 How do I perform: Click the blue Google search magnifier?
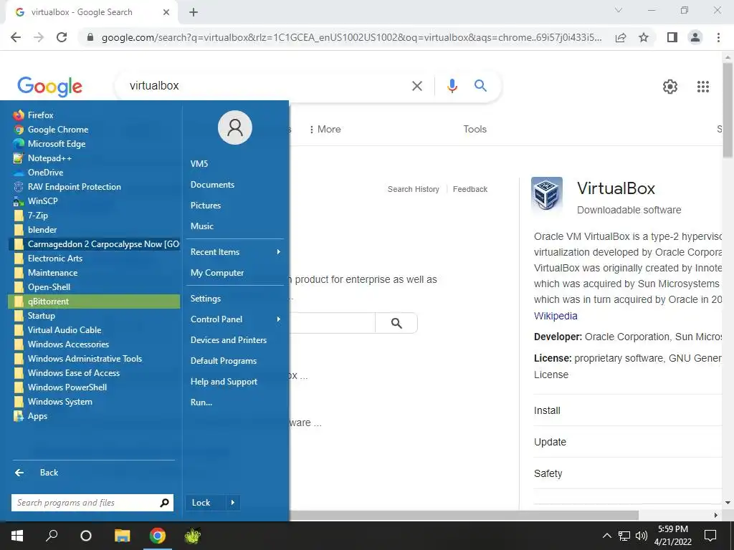coord(480,86)
